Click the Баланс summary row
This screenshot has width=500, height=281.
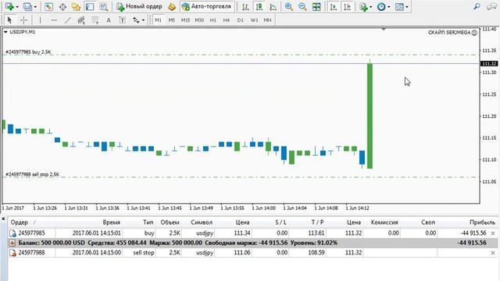253,243
